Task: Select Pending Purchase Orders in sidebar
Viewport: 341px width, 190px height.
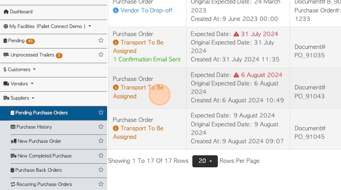Action: (x=42, y=113)
